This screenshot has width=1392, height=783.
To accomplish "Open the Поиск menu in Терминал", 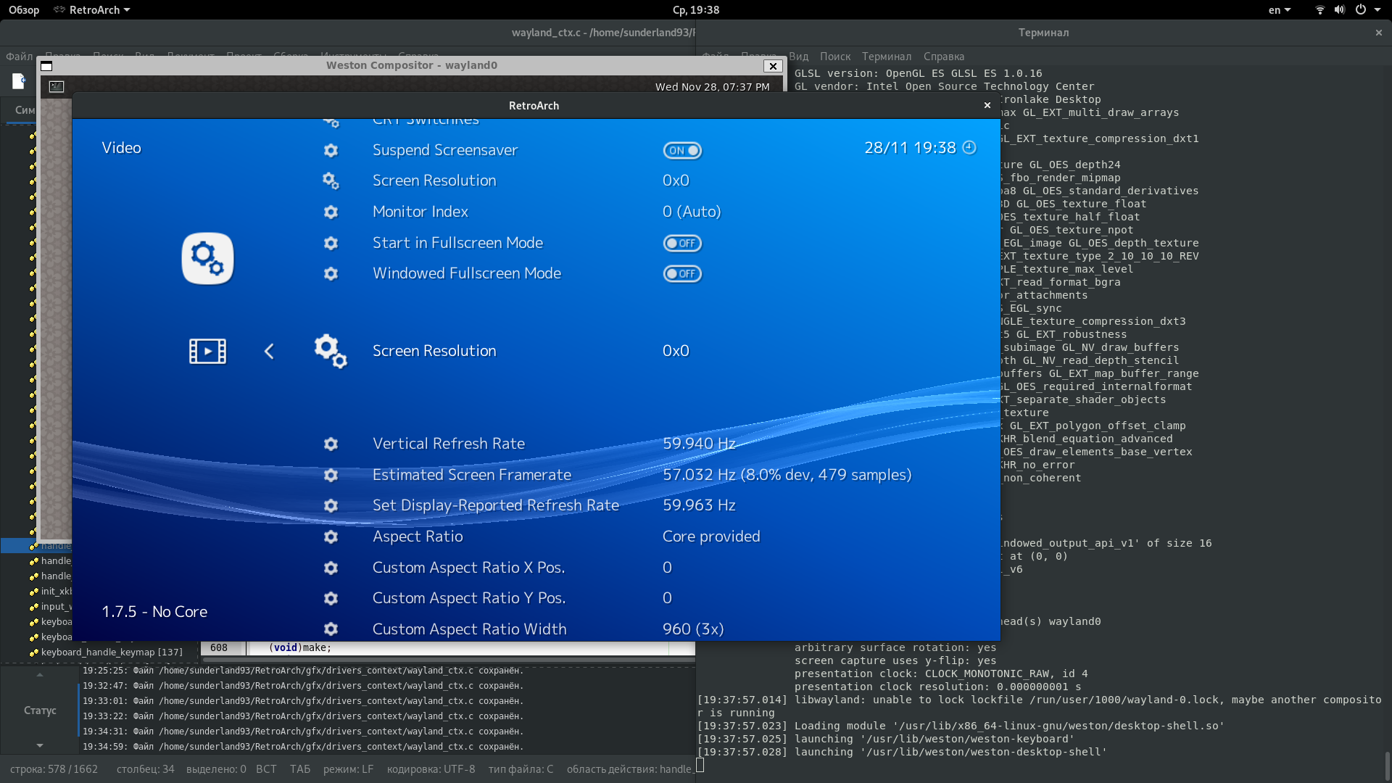I will (835, 57).
